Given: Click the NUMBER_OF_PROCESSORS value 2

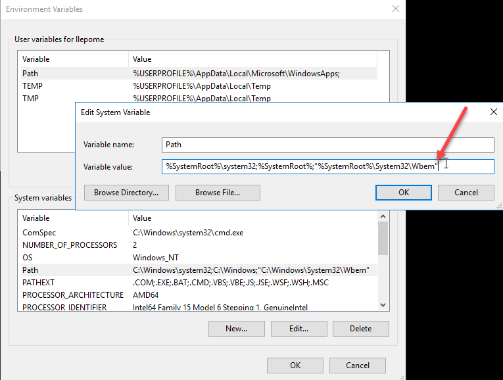Looking at the screenshot, I should coord(135,245).
